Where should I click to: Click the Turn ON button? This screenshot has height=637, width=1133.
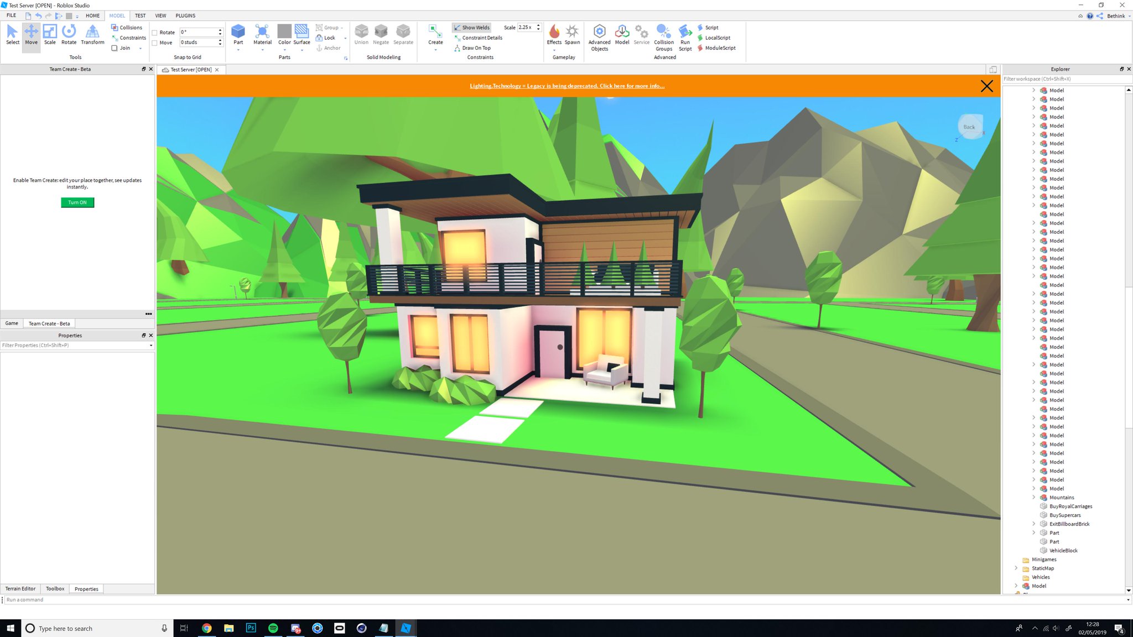[77, 202]
